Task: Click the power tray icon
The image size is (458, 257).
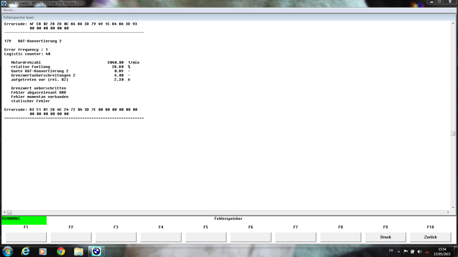Action: 412,252
